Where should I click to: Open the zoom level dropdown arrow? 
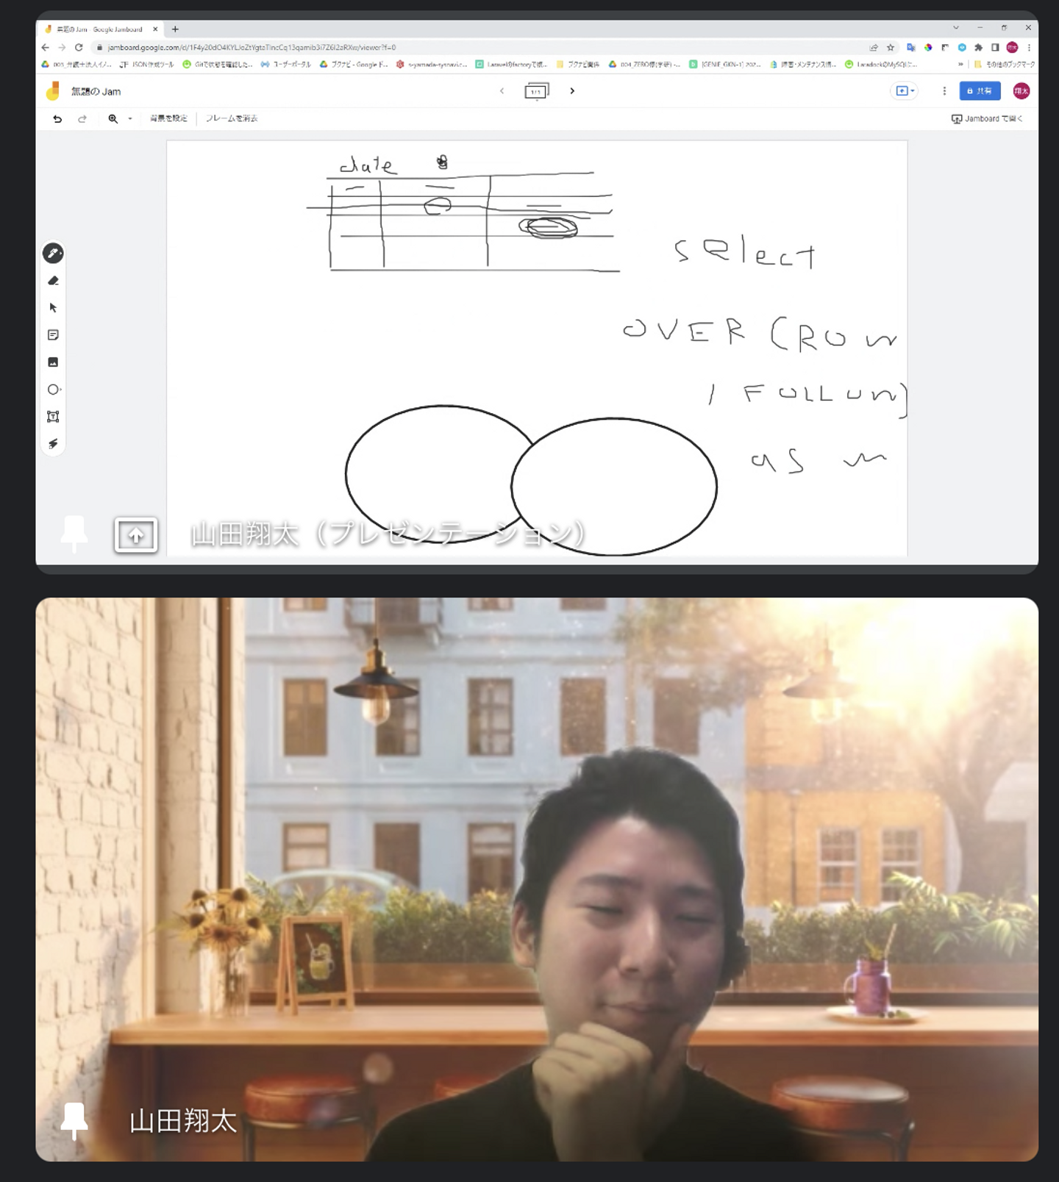(x=130, y=118)
